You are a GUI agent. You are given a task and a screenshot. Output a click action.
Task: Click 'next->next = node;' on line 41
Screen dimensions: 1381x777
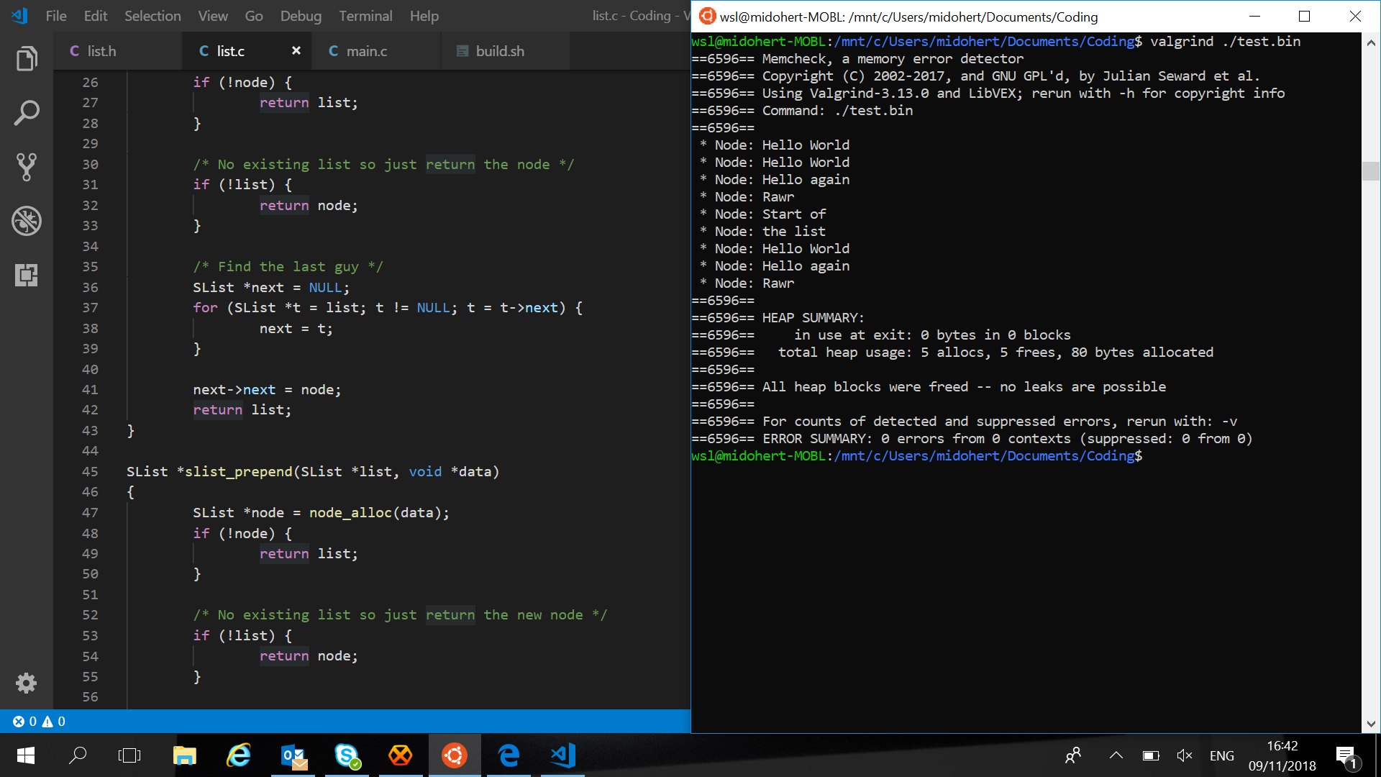[x=267, y=389]
